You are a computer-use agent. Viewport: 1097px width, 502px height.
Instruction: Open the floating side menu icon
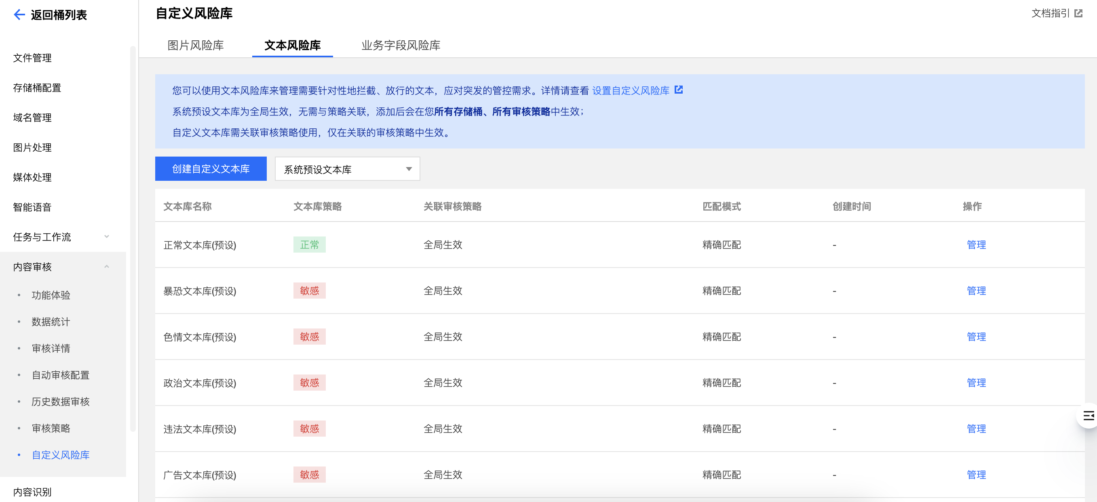click(1088, 415)
